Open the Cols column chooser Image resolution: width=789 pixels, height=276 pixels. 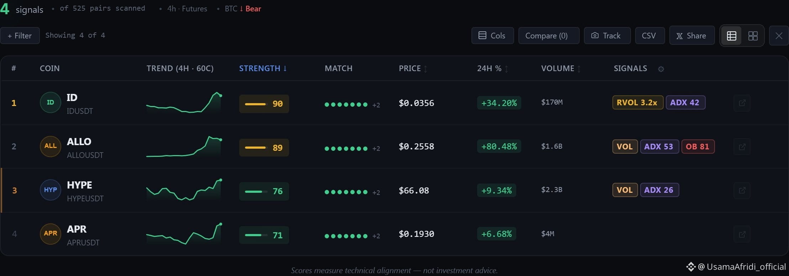(x=492, y=36)
